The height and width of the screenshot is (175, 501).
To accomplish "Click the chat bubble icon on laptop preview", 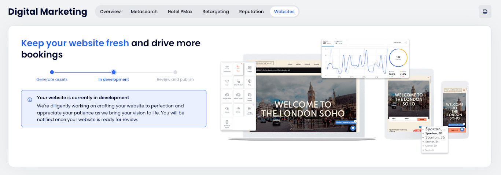I will (x=353, y=128).
